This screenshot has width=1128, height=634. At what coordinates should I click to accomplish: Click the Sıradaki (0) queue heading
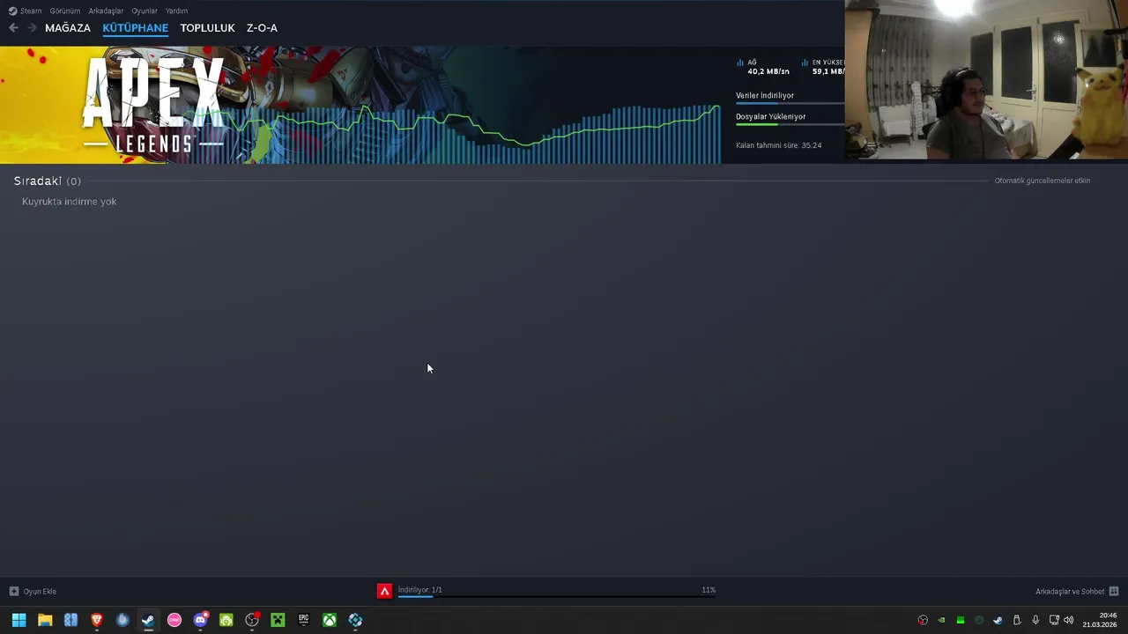pos(47,181)
